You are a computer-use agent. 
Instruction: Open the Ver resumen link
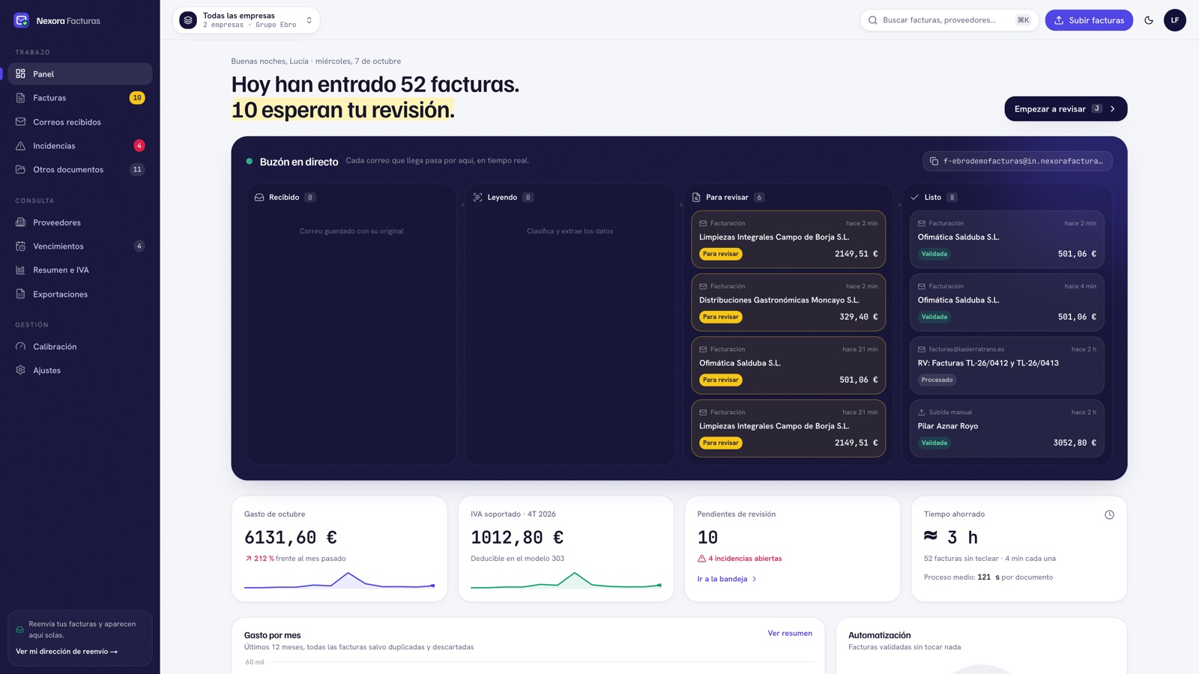coord(790,634)
